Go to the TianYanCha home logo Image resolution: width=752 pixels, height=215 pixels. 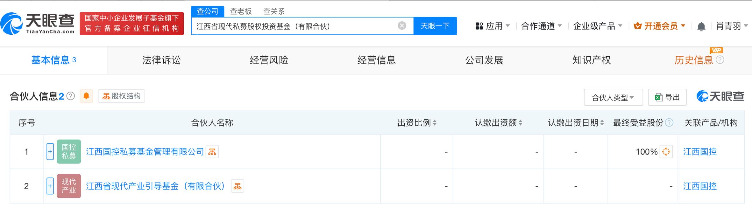pyautogui.click(x=38, y=24)
